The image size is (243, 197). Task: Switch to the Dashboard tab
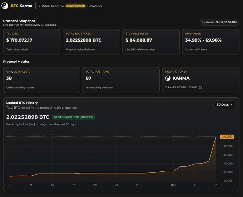click(75, 6)
